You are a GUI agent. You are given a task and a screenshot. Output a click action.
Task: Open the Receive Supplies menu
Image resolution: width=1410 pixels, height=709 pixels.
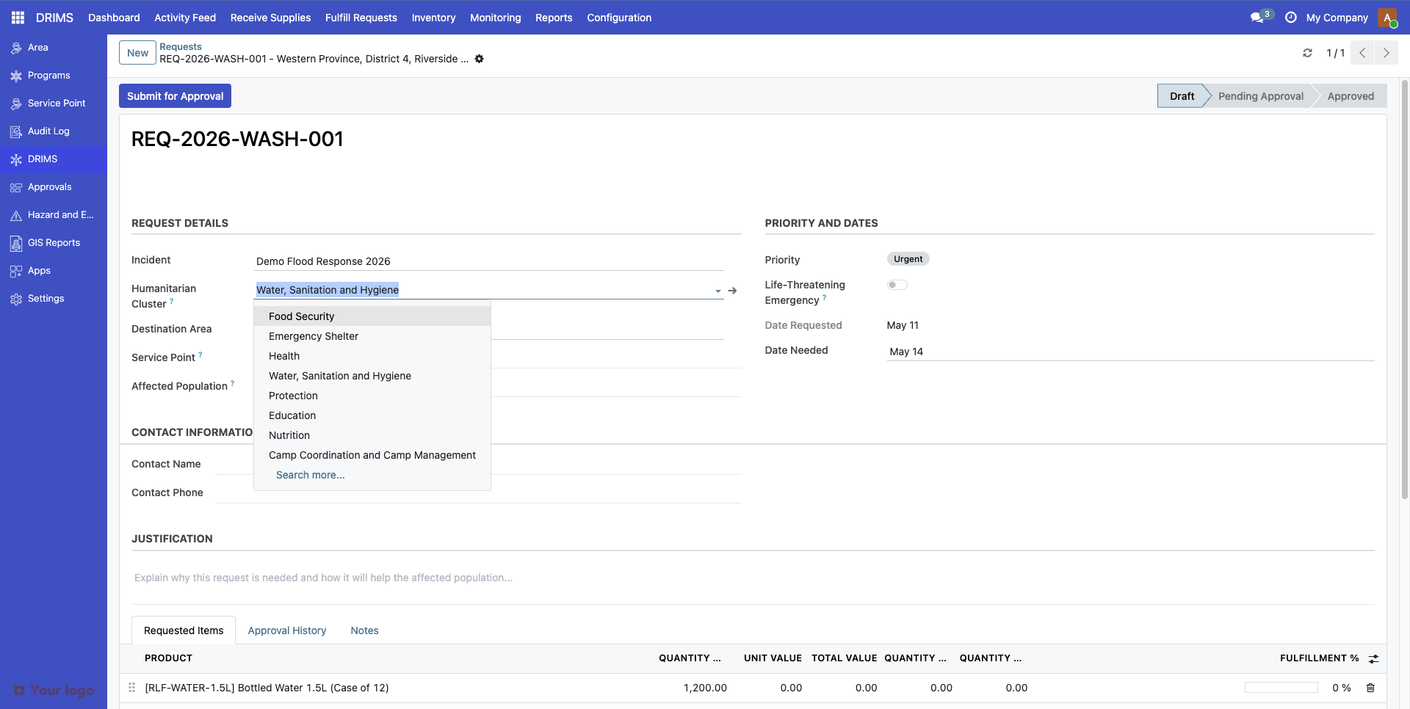click(x=270, y=18)
